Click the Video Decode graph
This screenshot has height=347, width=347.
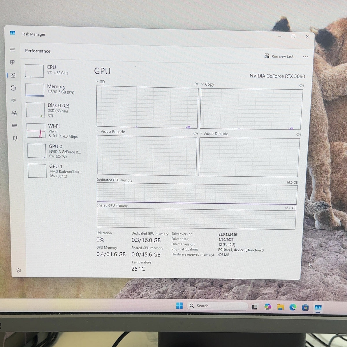point(249,157)
